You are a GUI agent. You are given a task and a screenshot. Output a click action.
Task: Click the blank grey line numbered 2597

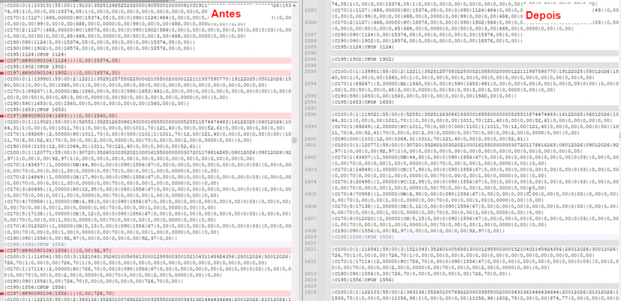pyautogui.click(x=425, y=109)
